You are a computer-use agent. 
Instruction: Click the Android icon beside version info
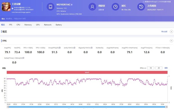click(12, 8)
